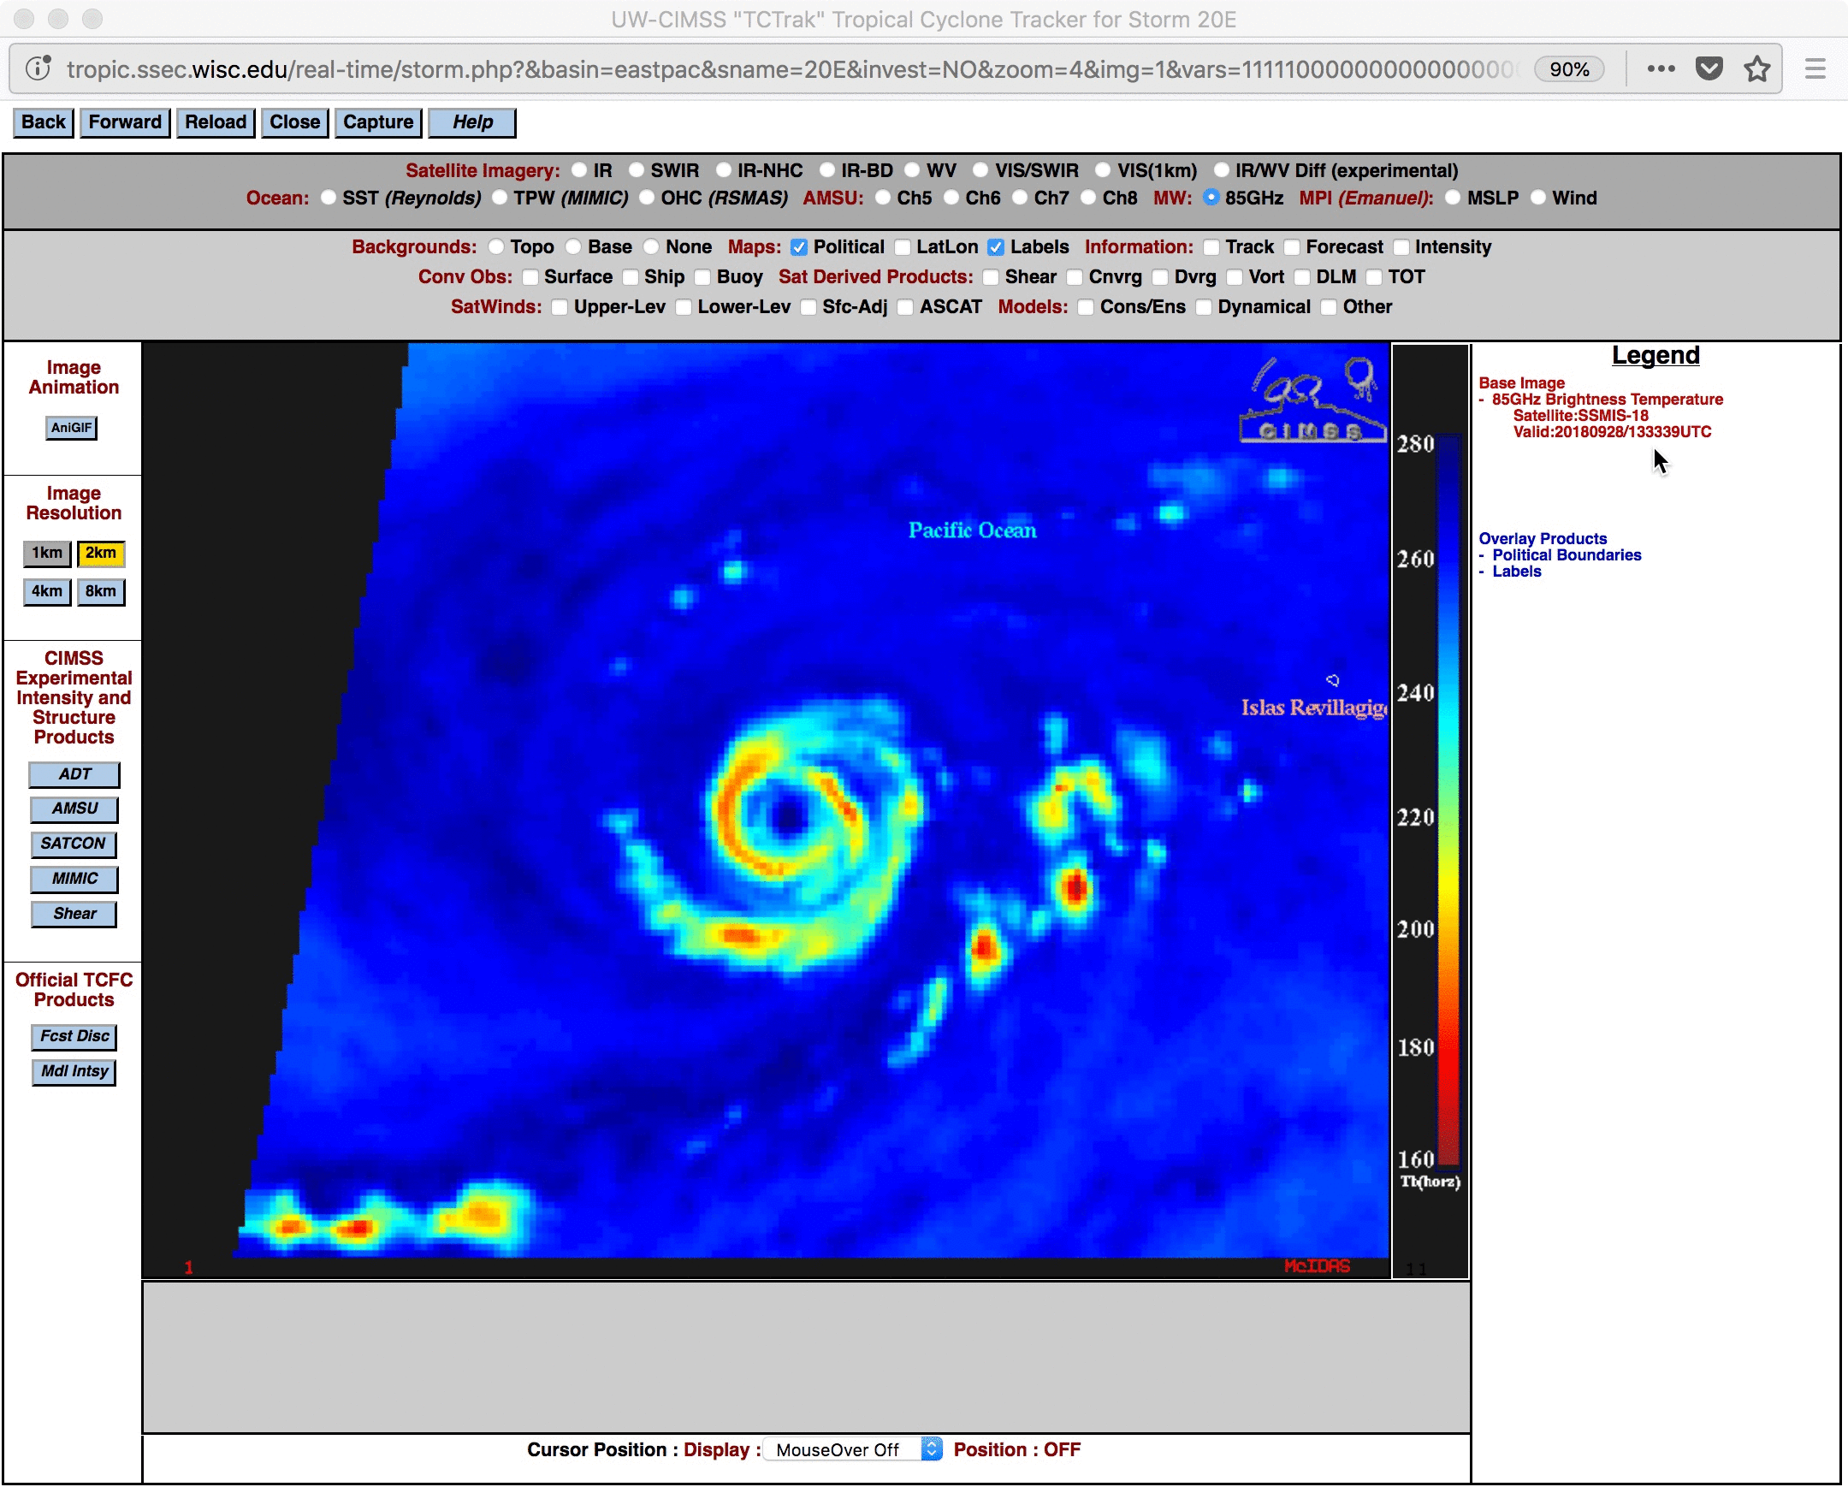
Task: Set image resolution to 8km
Action: click(101, 592)
